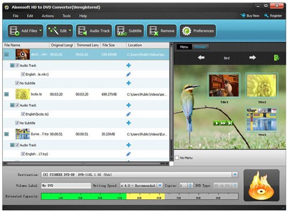Click the edit menu icon beside Bird
Image resolution: width=288 pixels, height=213 pixels.
coord(276,57)
